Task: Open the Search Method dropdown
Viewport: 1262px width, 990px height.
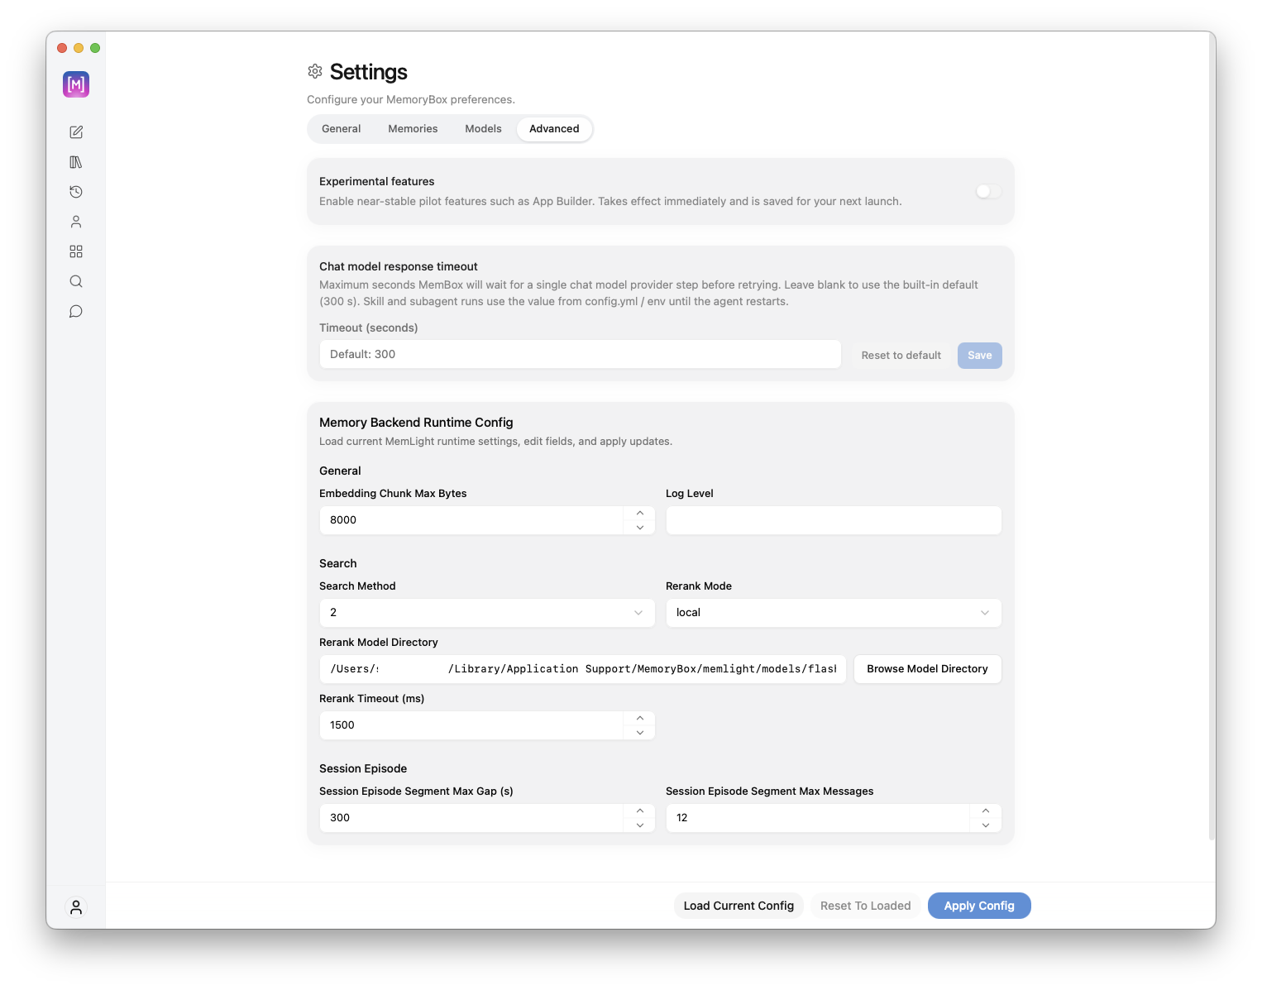Action: coord(487,613)
